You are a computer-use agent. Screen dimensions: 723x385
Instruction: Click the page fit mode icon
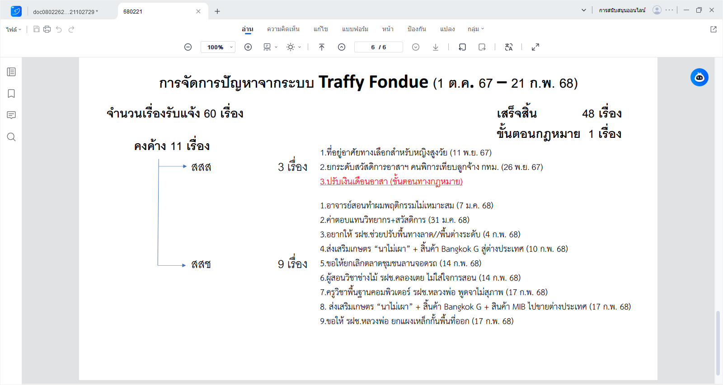267,47
